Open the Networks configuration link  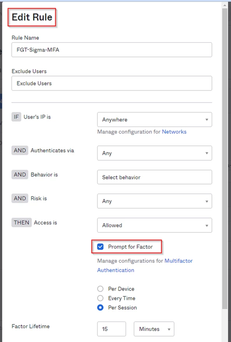click(x=174, y=132)
